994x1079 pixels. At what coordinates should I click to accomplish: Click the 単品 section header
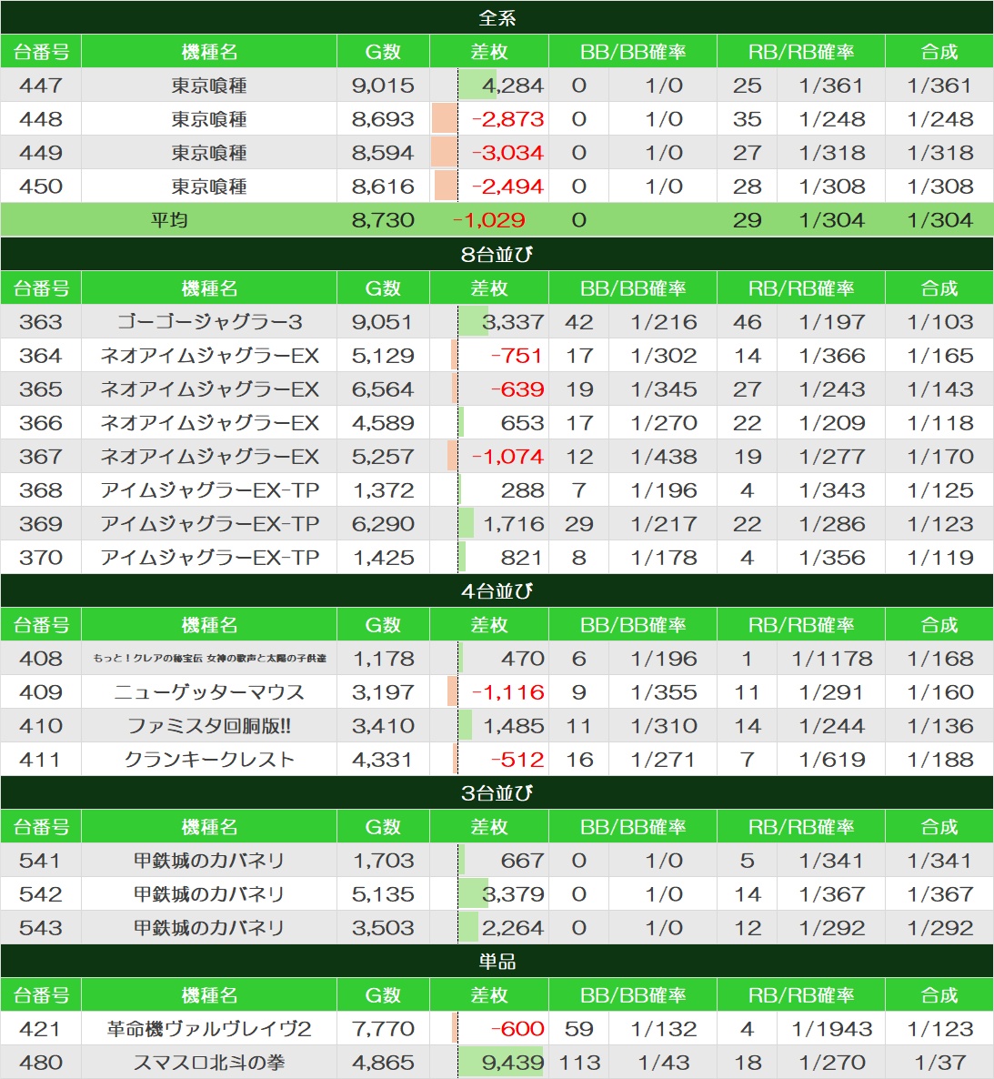coord(497,961)
